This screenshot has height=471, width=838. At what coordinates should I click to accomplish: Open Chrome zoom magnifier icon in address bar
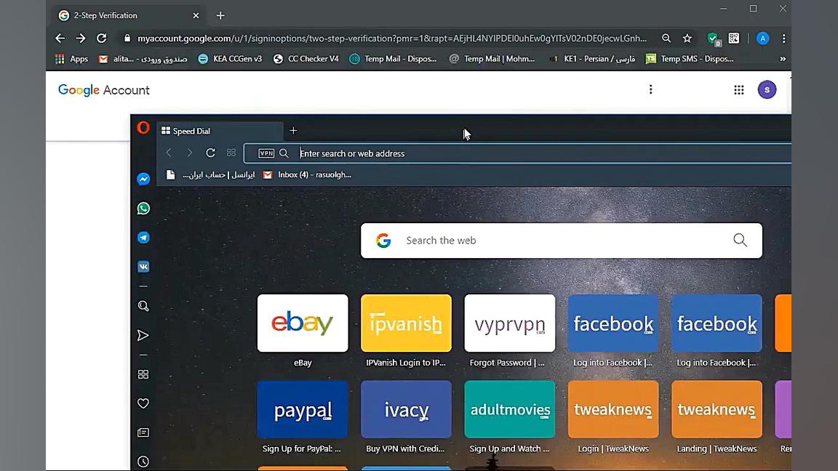[x=666, y=39]
